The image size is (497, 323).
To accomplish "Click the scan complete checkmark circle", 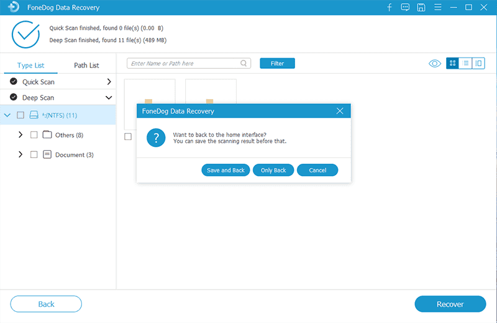I will (25, 35).
